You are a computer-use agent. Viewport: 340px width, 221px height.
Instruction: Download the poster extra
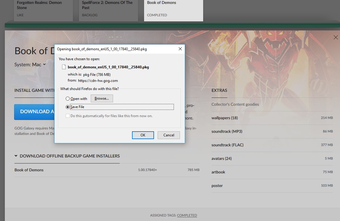(272, 186)
